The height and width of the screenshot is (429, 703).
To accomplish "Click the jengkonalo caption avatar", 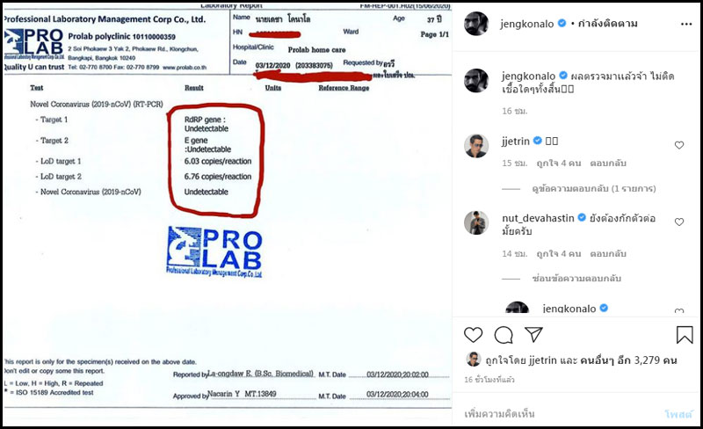I will 475,81.
